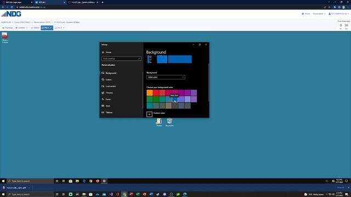
Task: Click the browser back arrow
Action: (x=3, y=7)
